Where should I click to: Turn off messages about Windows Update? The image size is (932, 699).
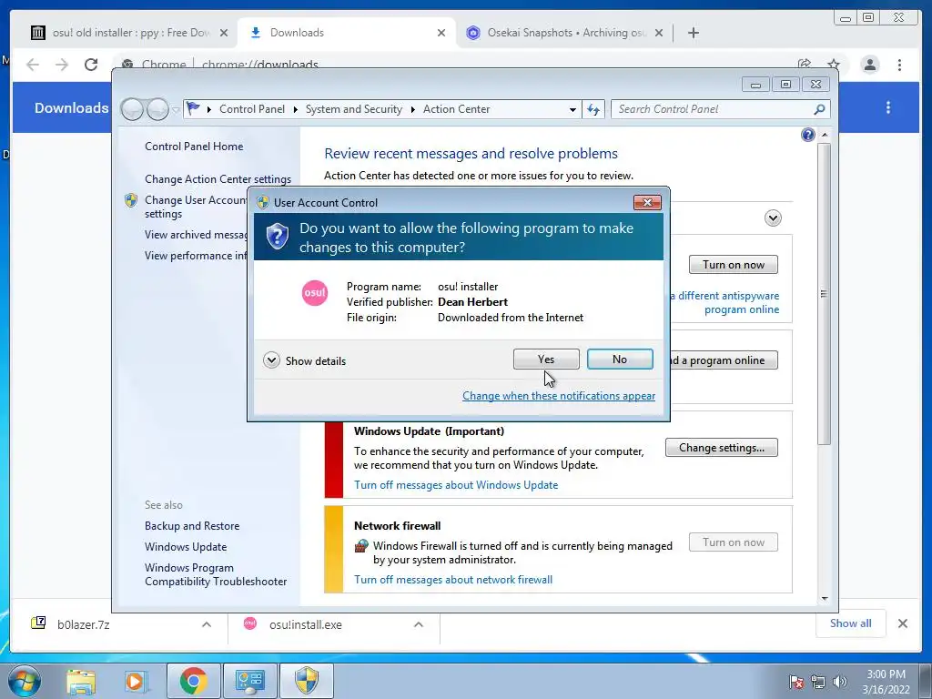(456, 485)
